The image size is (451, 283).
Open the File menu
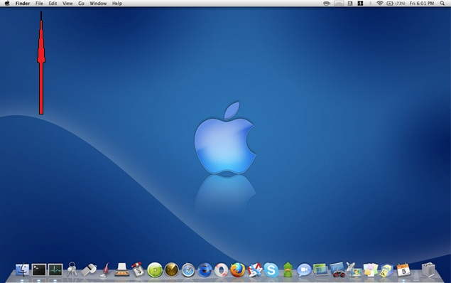tap(39, 4)
